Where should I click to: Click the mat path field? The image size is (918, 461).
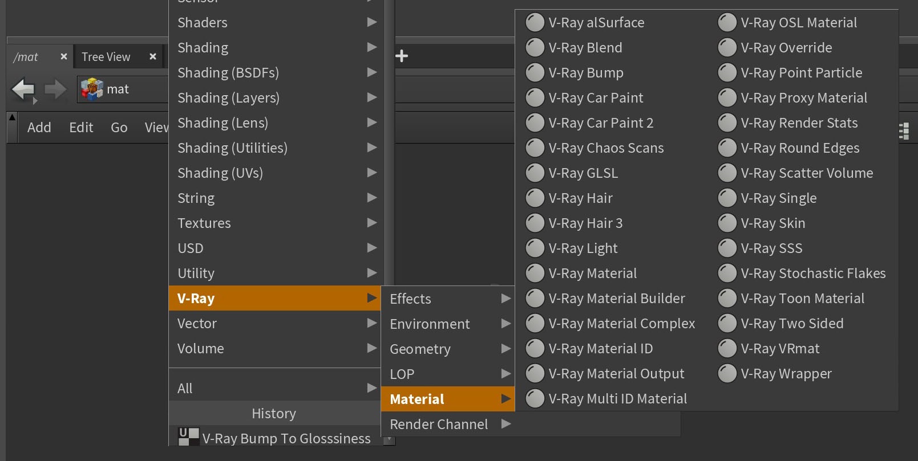pyautogui.click(x=123, y=89)
